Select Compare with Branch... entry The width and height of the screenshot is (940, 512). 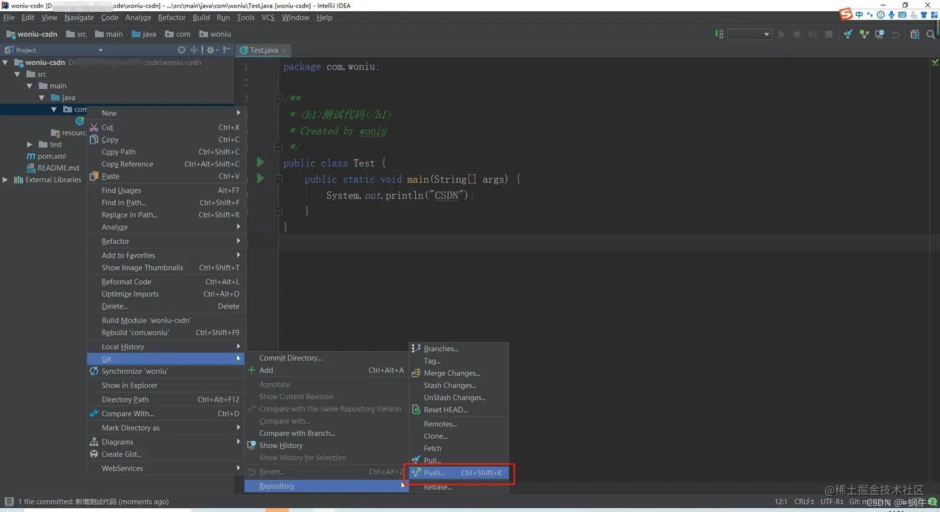tap(326, 433)
